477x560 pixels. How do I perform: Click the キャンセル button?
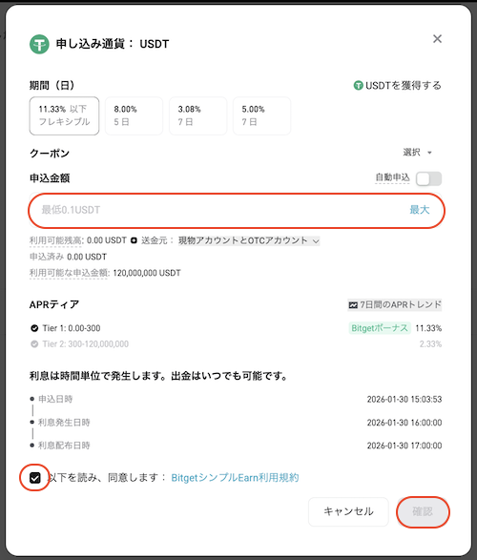(x=348, y=511)
